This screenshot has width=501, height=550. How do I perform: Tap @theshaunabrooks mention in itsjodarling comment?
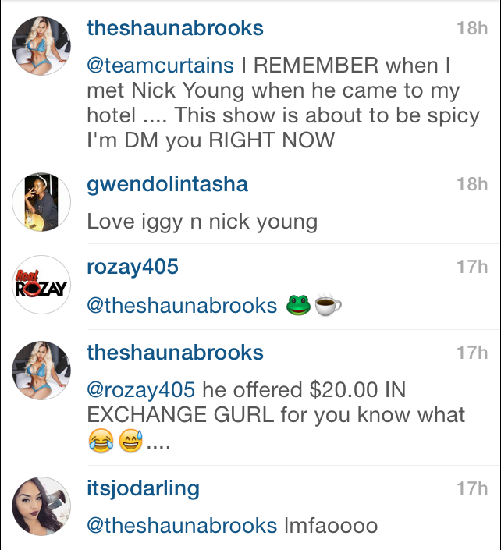tap(182, 526)
